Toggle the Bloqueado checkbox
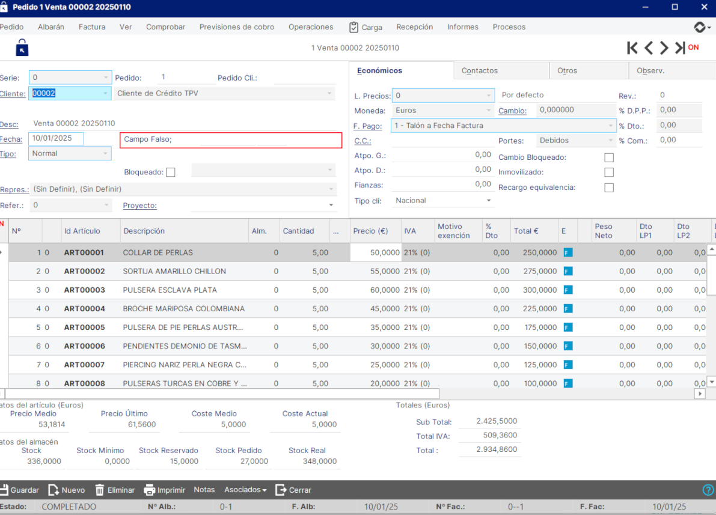Image resolution: width=716 pixels, height=515 pixels. point(171,172)
